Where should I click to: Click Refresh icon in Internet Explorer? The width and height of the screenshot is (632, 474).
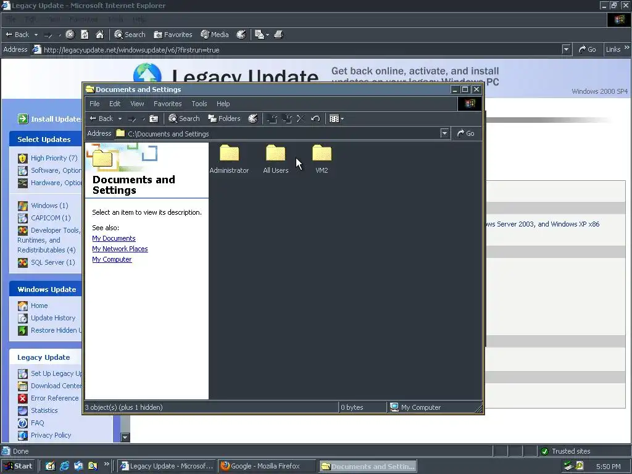pos(85,35)
